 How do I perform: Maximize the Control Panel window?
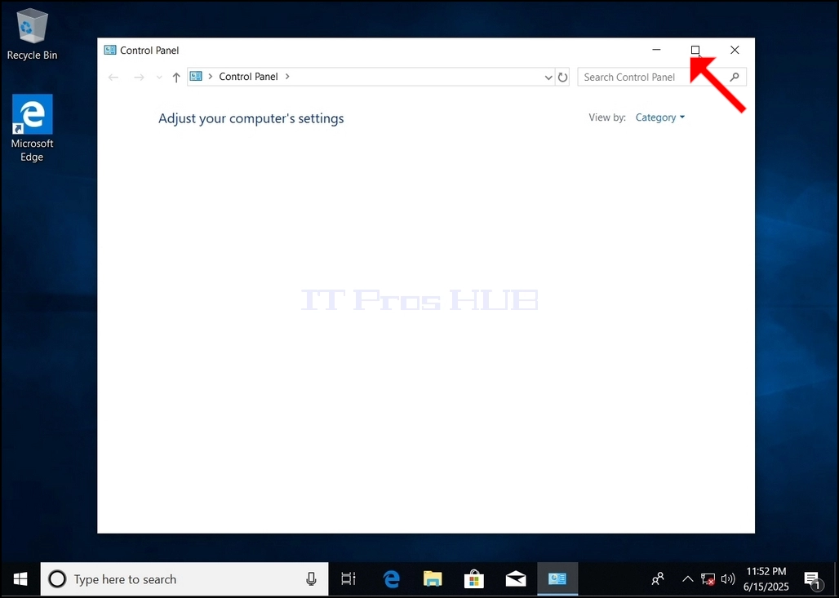point(695,50)
